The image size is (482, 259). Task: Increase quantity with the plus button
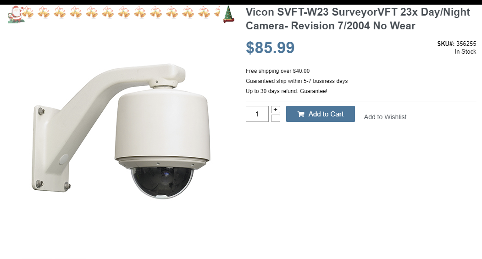tap(276, 110)
